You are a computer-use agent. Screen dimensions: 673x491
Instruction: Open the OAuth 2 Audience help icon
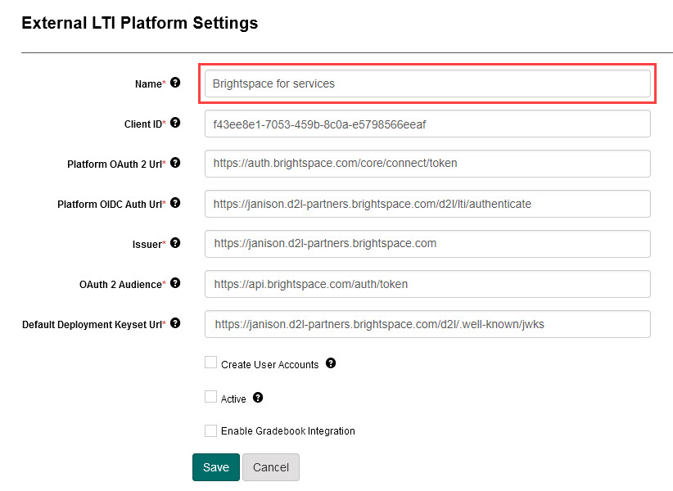(175, 283)
